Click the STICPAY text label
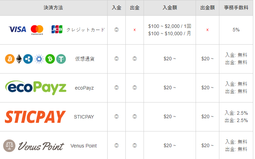 point(84,117)
